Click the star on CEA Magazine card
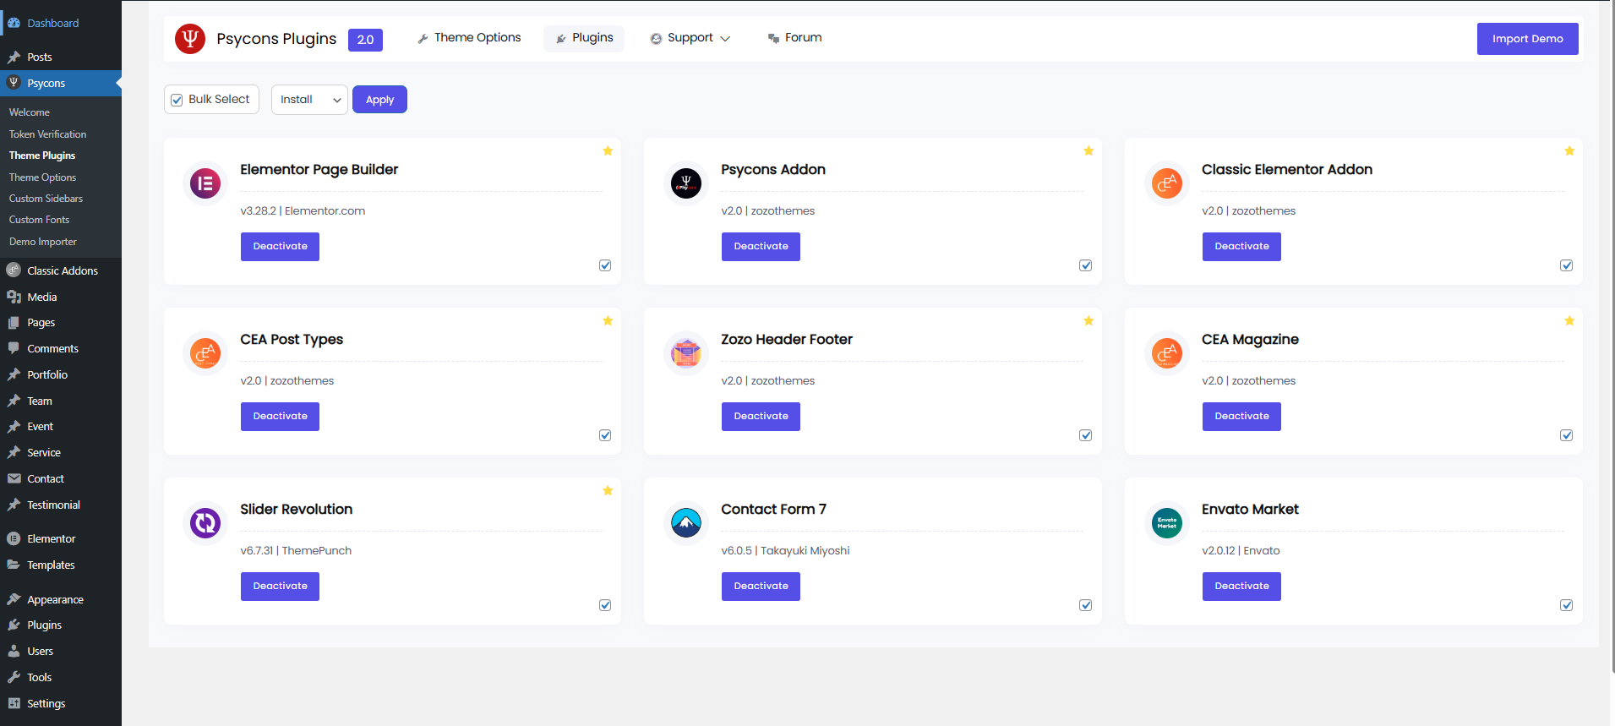This screenshot has height=726, width=1615. tap(1569, 321)
